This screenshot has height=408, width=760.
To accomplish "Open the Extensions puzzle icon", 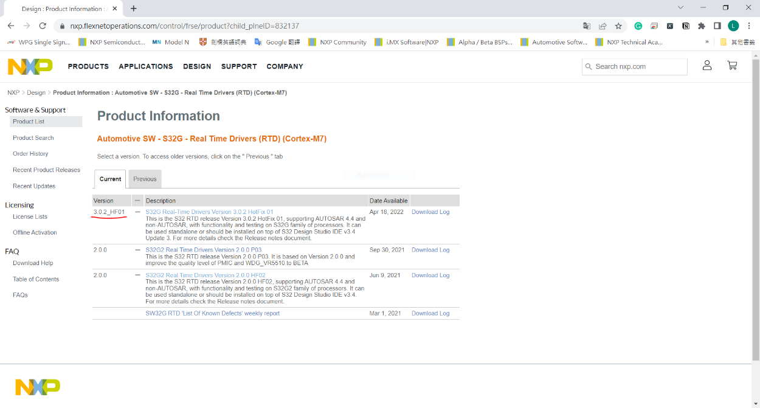I will [x=702, y=26].
